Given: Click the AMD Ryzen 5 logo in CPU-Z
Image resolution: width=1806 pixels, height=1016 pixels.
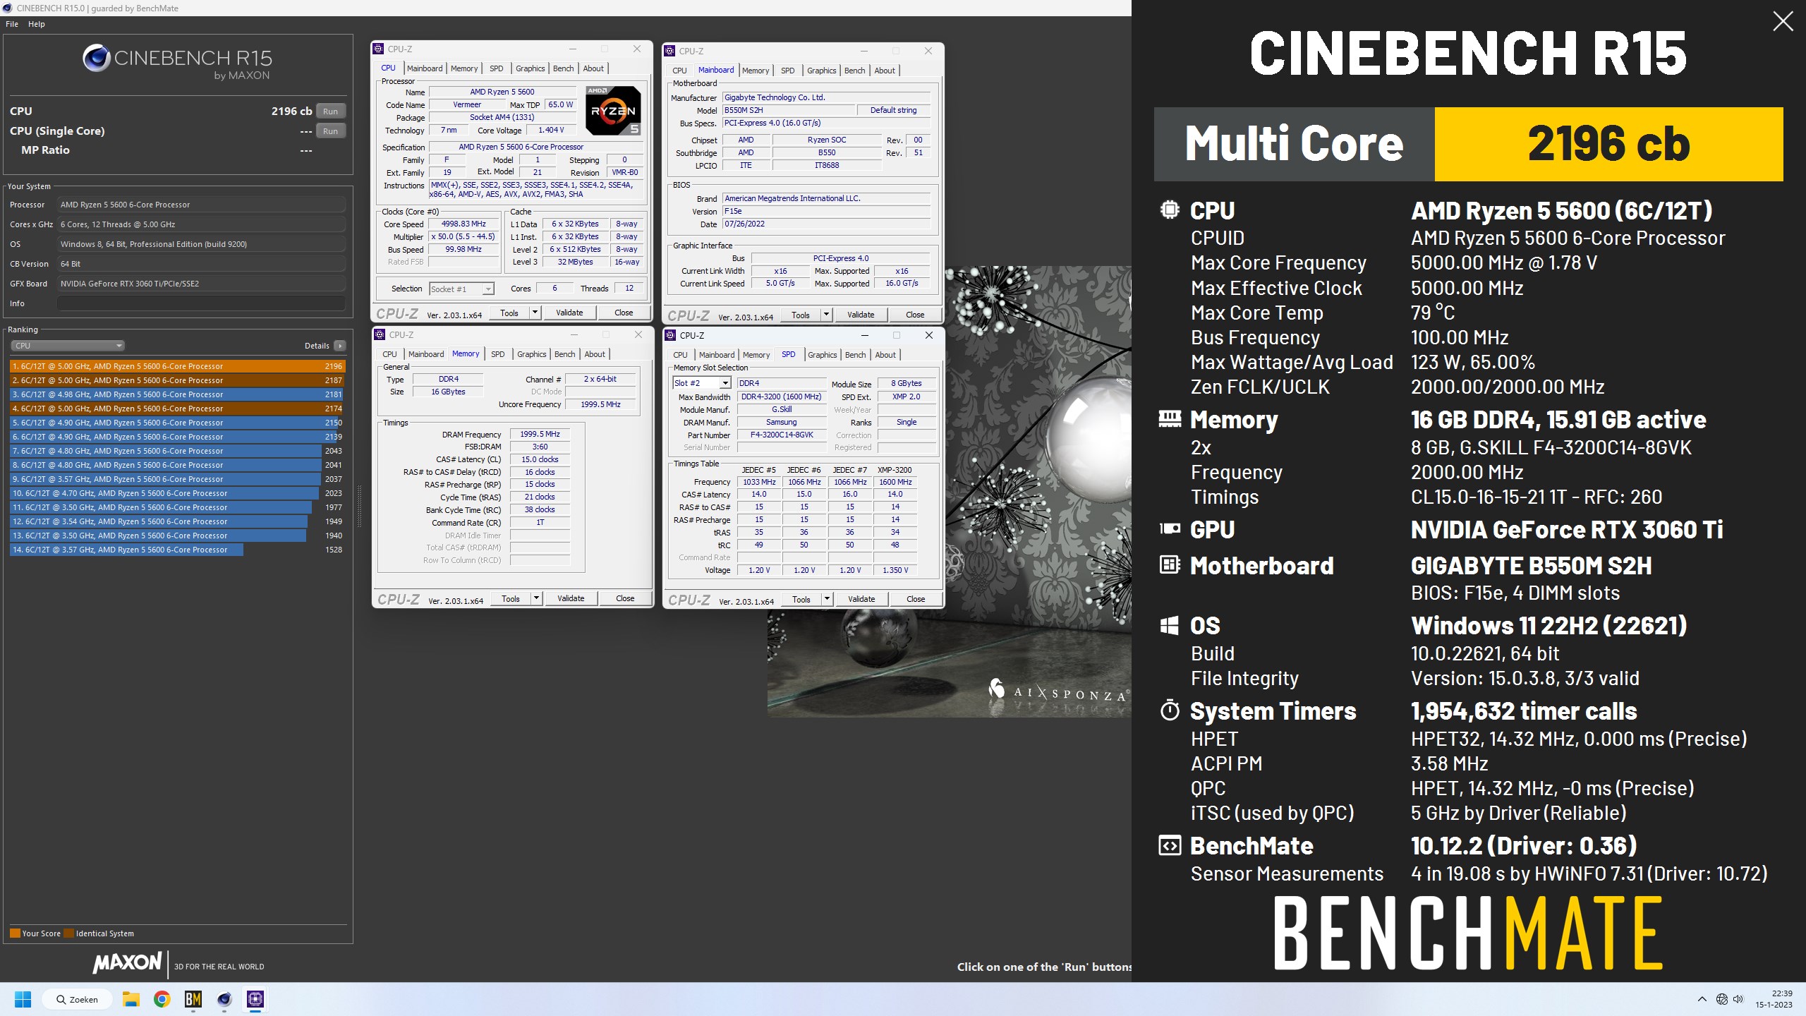Looking at the screenshot, I should (613, 110).
